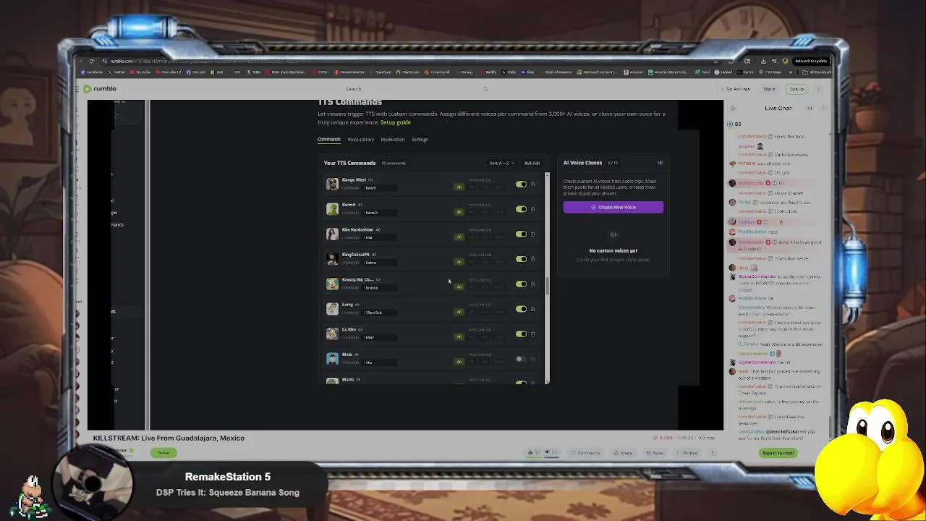Disable the Kanye West command toggle
Viewport: 926px width, 521px height.
click(521, 184)
